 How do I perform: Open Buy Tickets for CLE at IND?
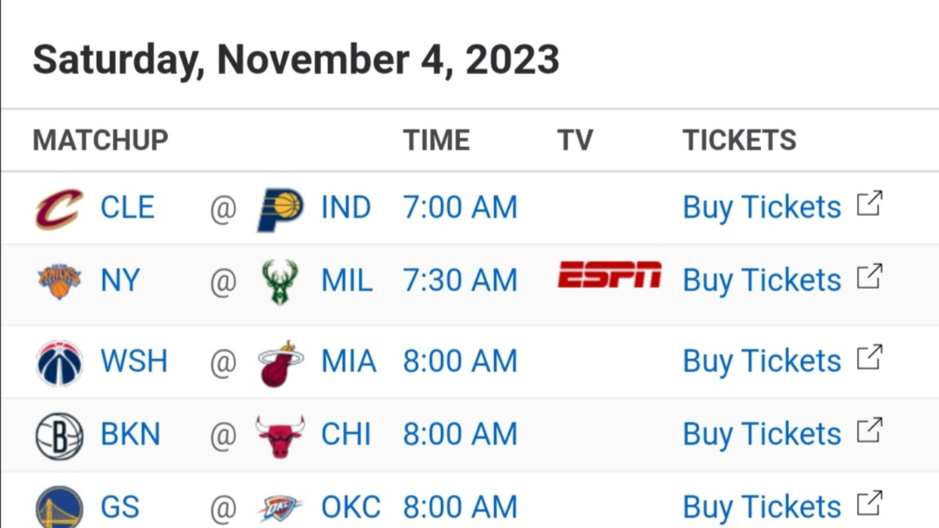[762, 207]
